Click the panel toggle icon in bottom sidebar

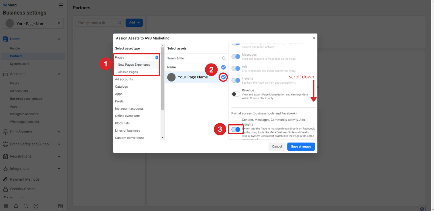60,206
